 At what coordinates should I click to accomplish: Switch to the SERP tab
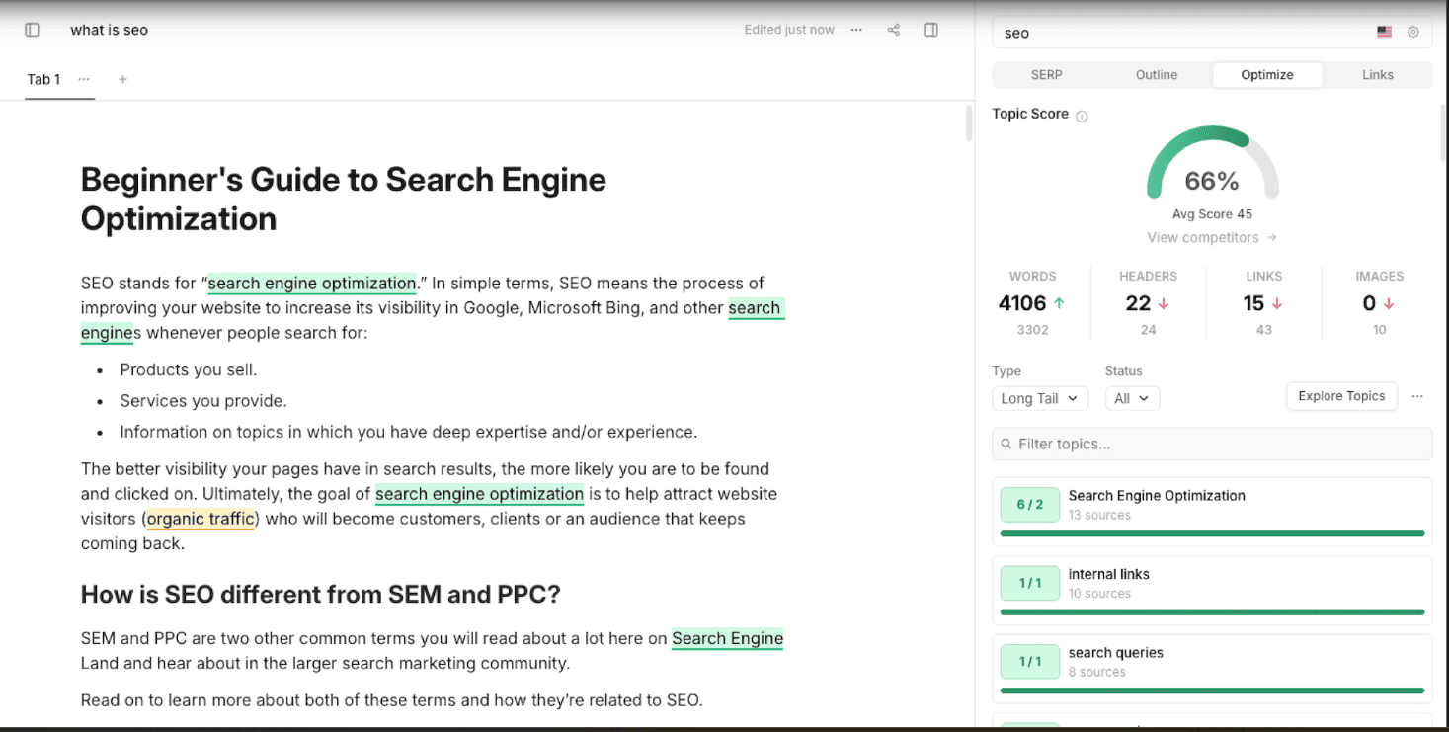(x=1046, y=74)
